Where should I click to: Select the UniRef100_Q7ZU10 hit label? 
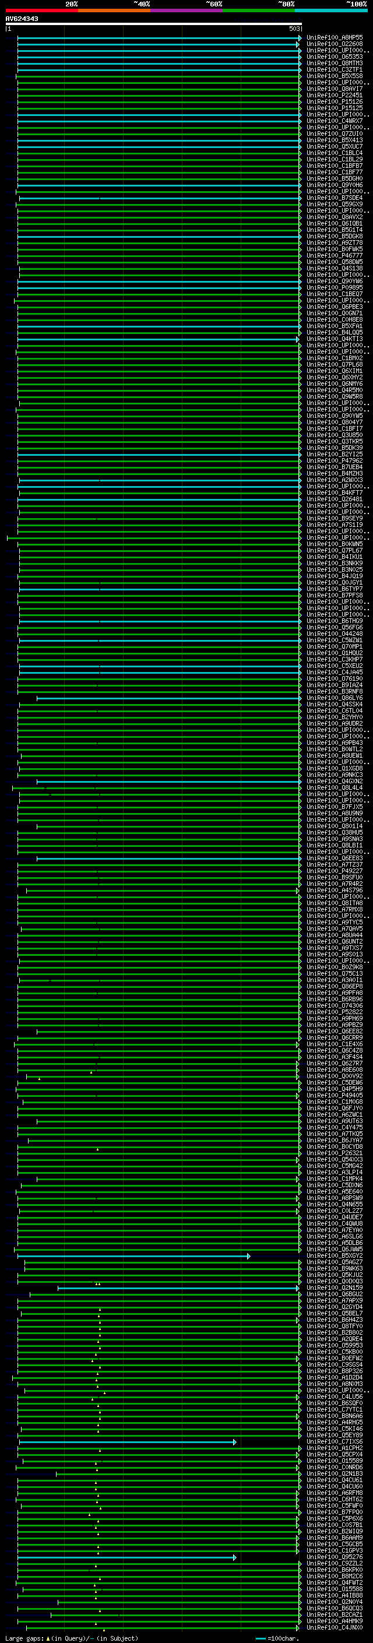[335, 134]
